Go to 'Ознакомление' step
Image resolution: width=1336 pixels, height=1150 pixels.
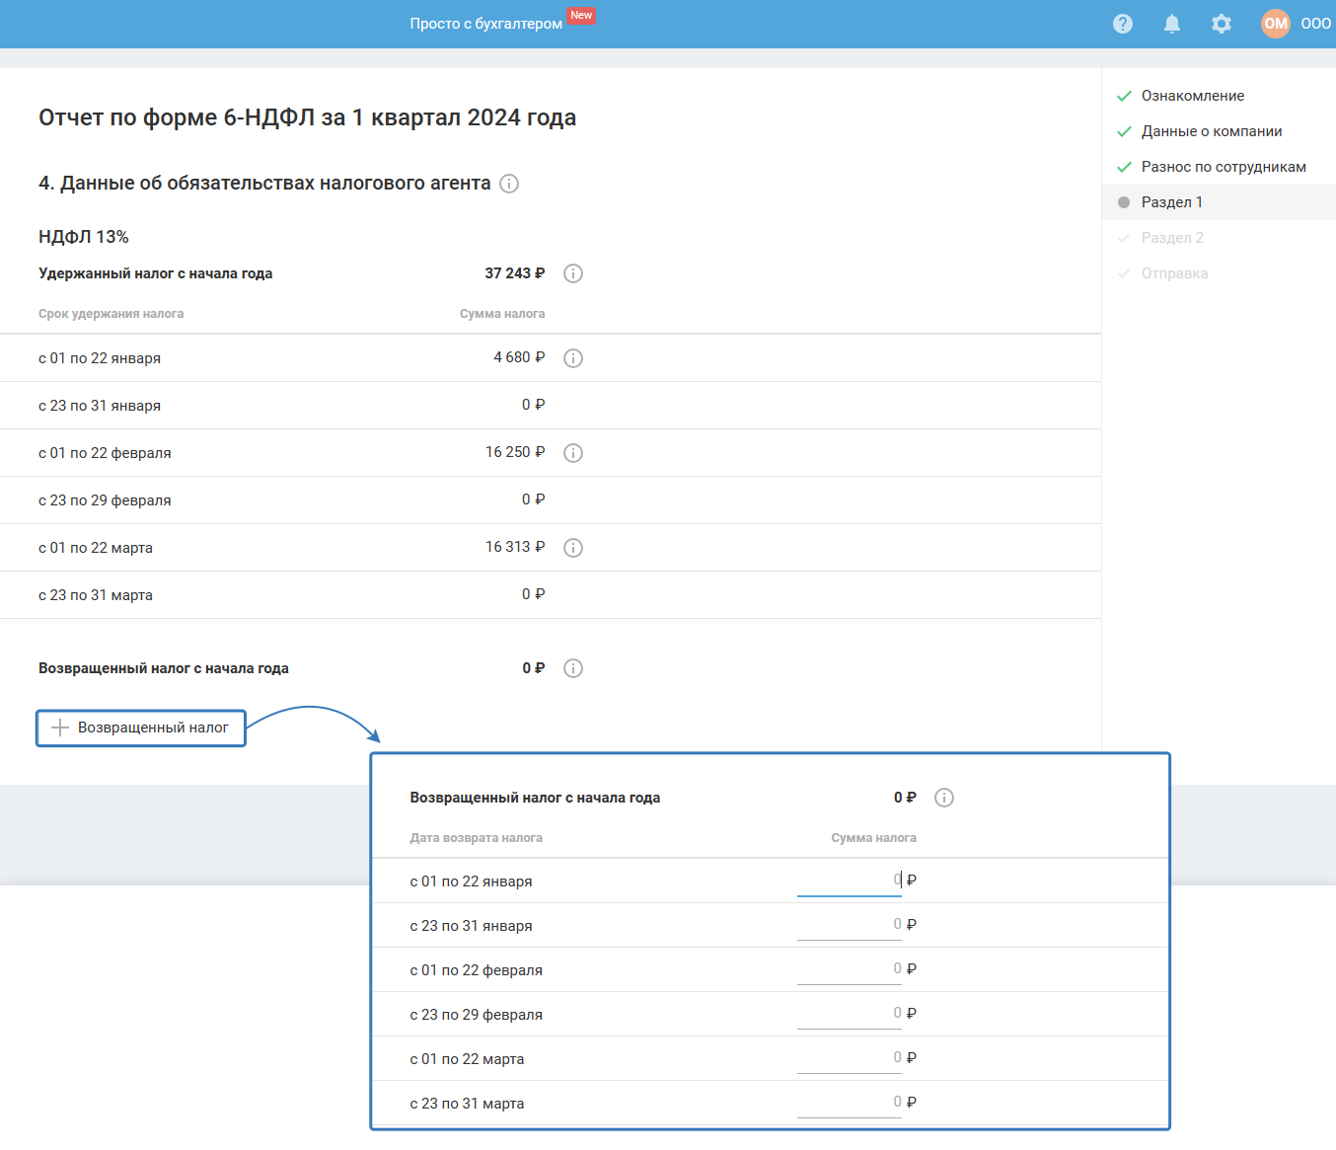pyautogui.click(x=1192, y=96)
